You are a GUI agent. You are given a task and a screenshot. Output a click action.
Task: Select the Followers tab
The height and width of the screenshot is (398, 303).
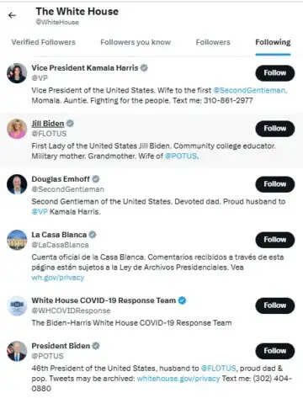(x=213, y=42)
